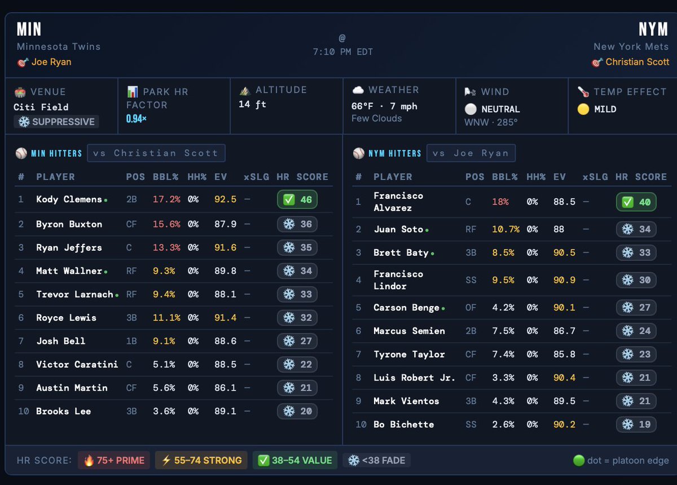Click the cloud icon next to WEATHER
Viewport: 677px width, 485px height.
pyautogui.click(x=358, y=90)
